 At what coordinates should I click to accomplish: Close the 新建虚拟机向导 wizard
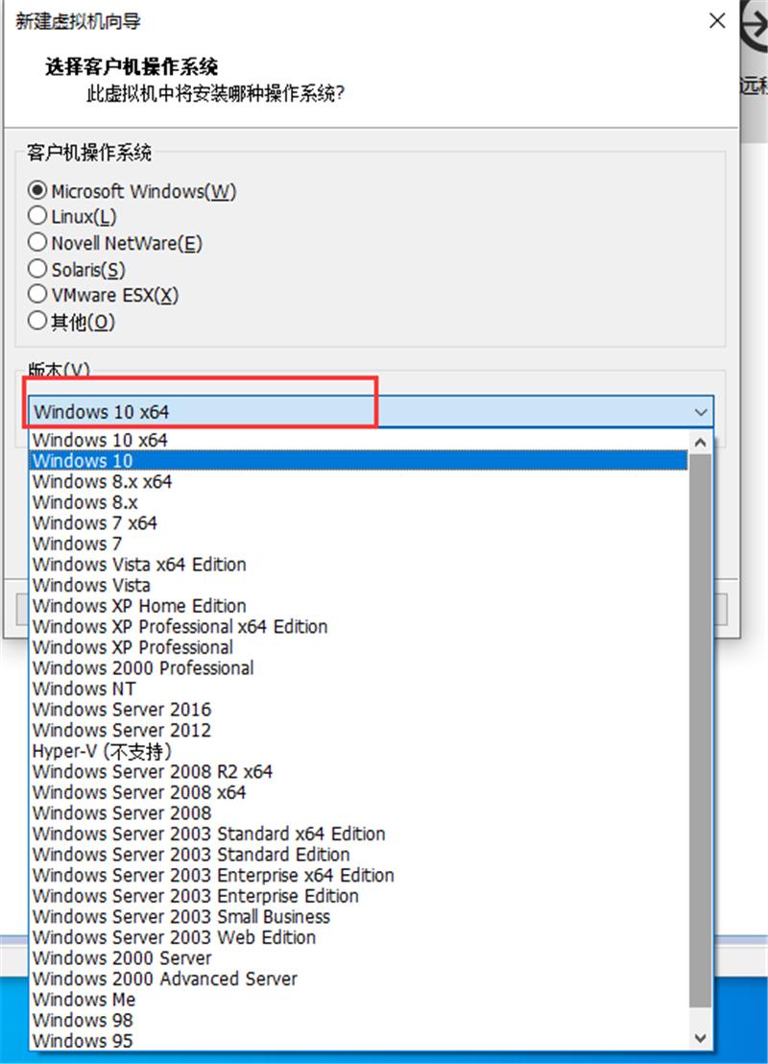coord(717,21)
